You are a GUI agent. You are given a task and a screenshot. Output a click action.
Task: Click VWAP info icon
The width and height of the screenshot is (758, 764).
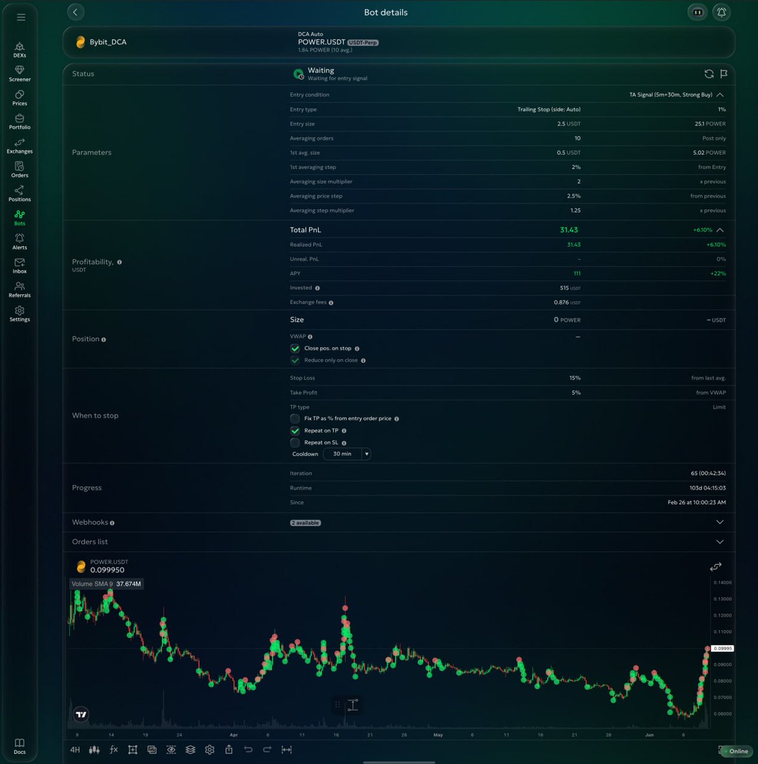[x=310, y=337]
